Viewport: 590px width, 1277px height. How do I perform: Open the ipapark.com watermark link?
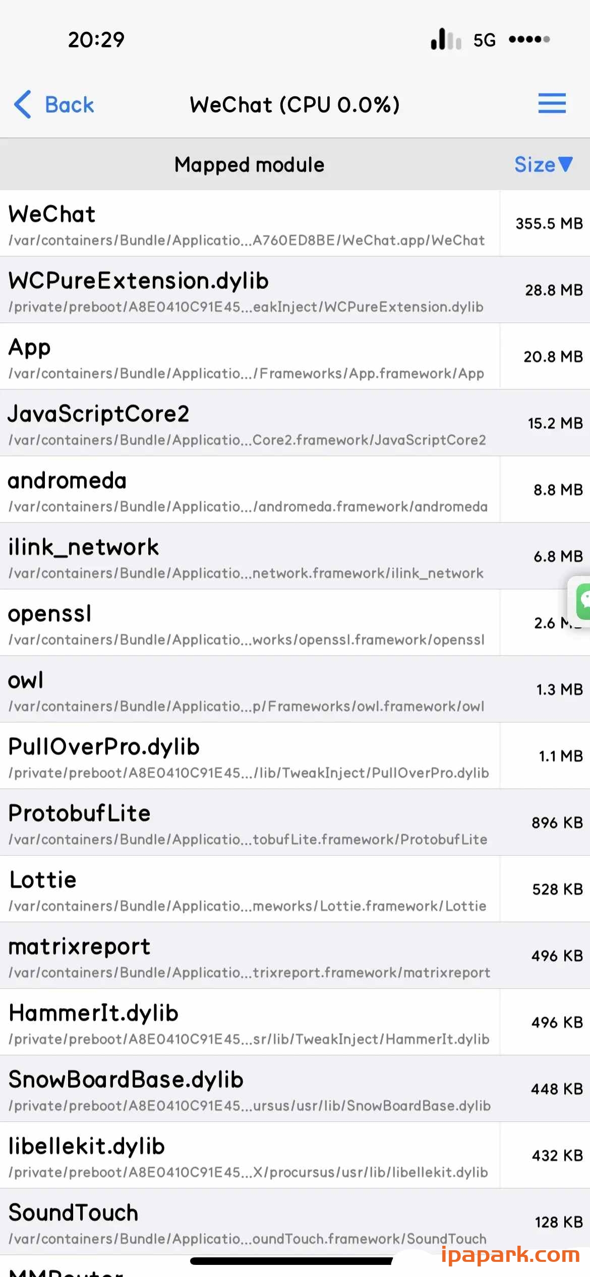(x=510, y=1255)
